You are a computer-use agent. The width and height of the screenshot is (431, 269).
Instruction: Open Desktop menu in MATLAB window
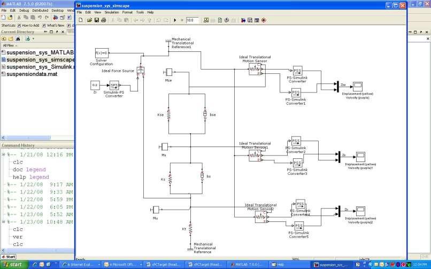[57, 11]
